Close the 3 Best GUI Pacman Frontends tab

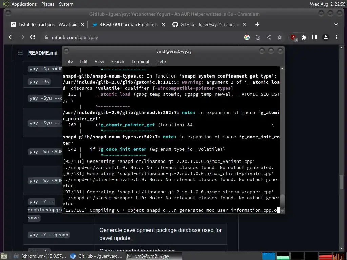(x=163, y=24)
